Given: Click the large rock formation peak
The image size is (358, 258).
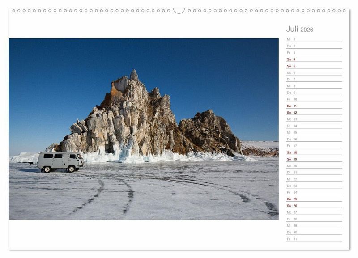Looking at the screenshot, I should pos(133,76).
